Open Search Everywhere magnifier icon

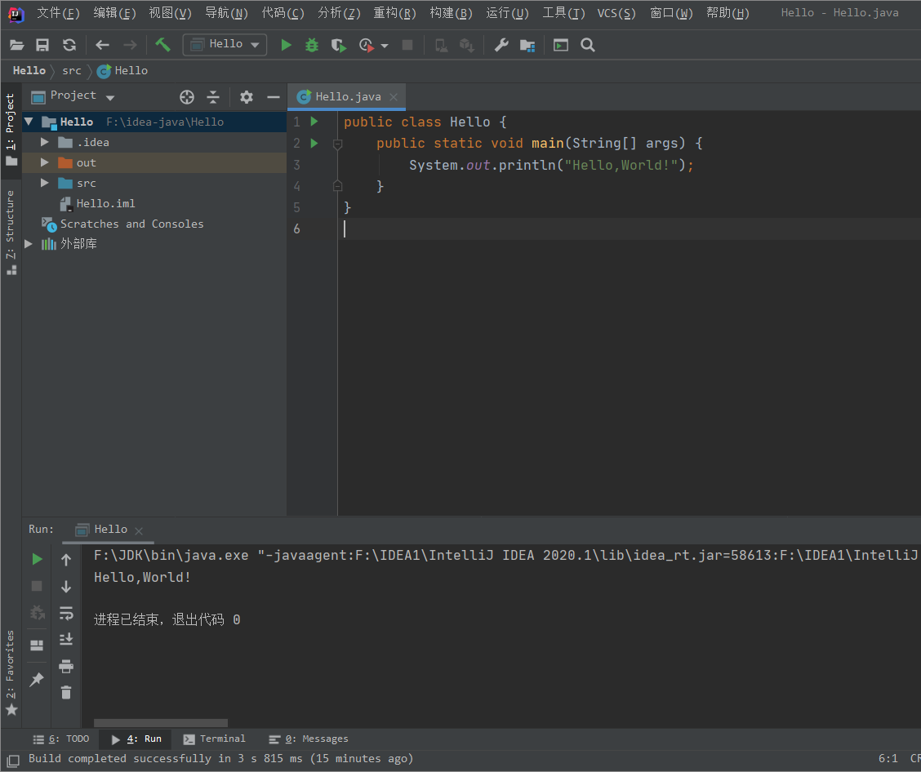588,45
